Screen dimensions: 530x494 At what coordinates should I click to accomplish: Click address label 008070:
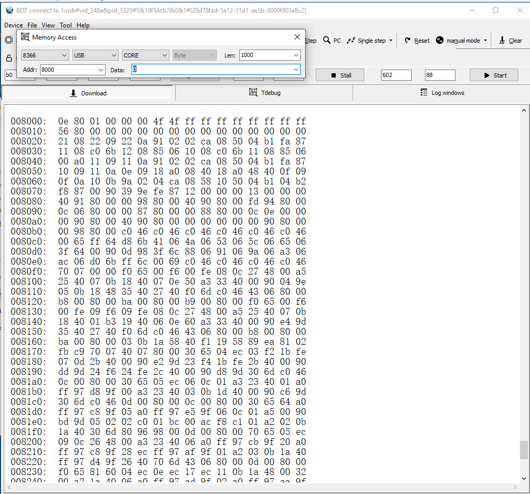coord(29,191)
